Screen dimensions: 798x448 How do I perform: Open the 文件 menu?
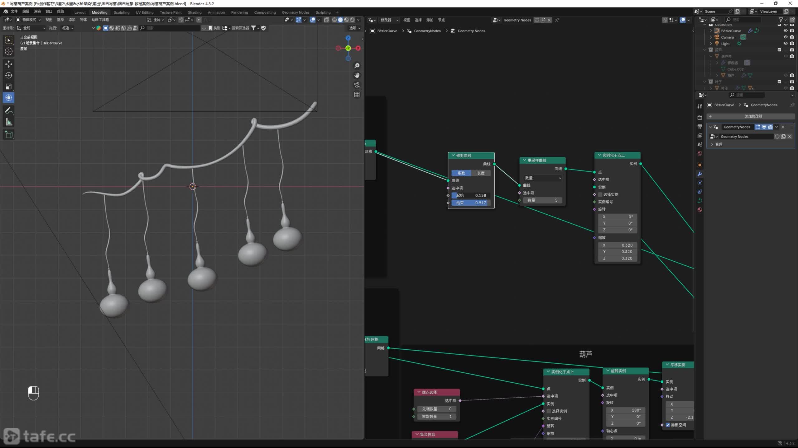click(x=14, y=12)
